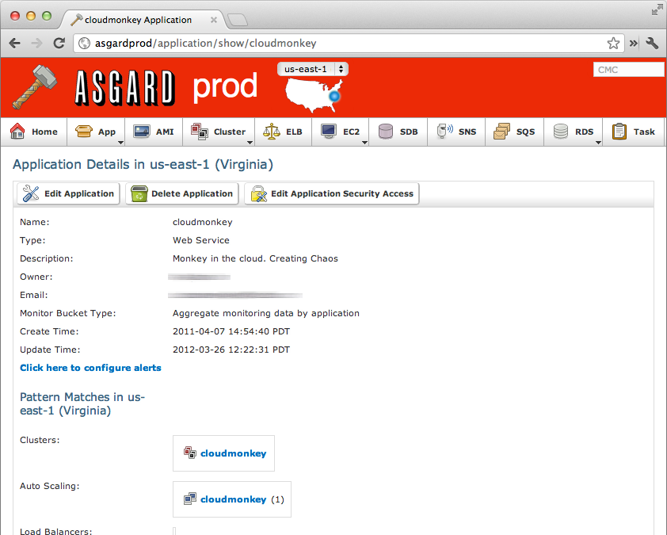Open the SQS menu item
This screenshot has height=535, width=667.
pos(514,132)
